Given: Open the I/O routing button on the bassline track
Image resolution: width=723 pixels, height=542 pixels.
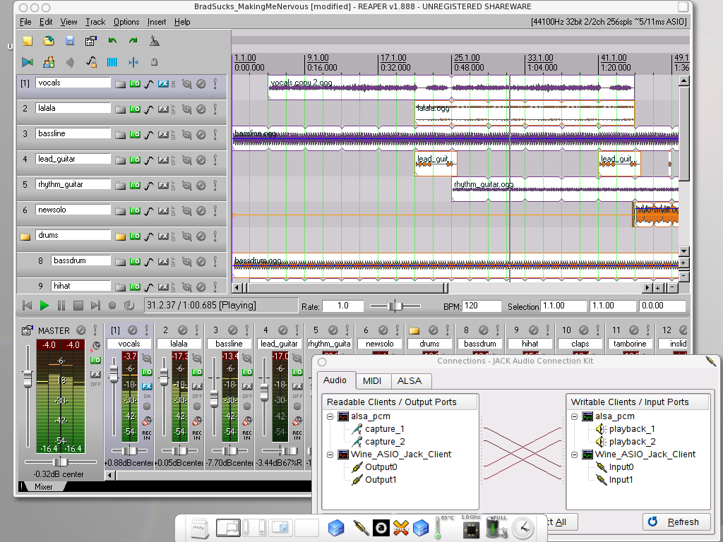Looking at the screenshot, I should pyautogui.click(x=135, y=135).
